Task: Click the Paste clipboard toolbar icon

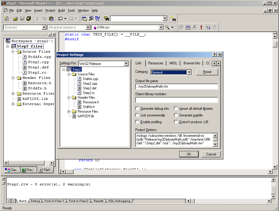Action: [x=51, y=19]
